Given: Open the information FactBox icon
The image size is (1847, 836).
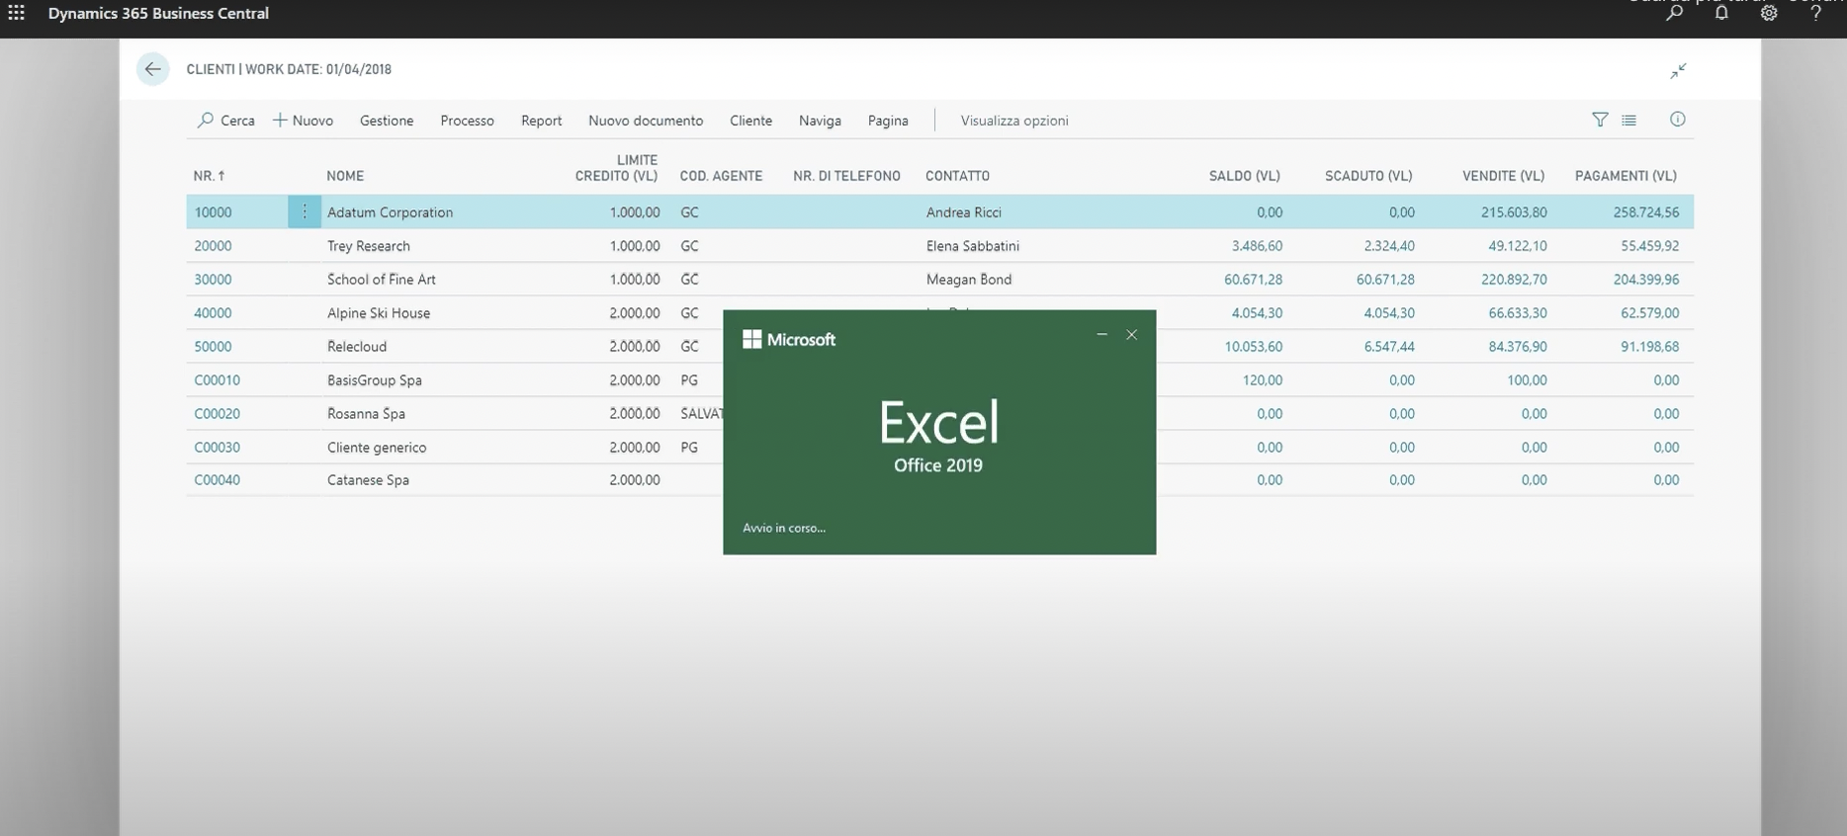Looking at the screenshot, I should pos(1678,120).
